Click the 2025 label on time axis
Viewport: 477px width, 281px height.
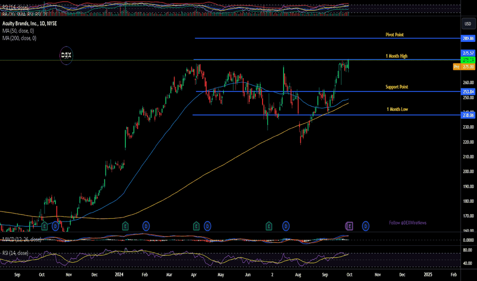428,275
